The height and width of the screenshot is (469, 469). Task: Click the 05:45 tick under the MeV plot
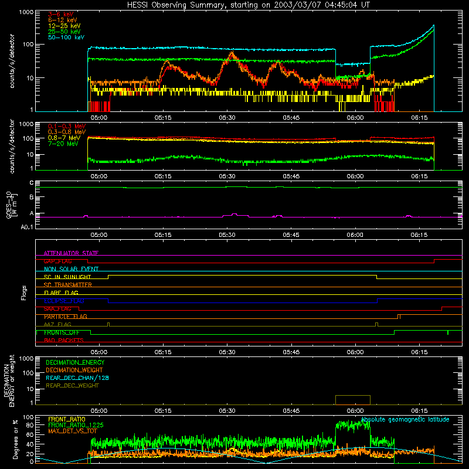point(291,176)
